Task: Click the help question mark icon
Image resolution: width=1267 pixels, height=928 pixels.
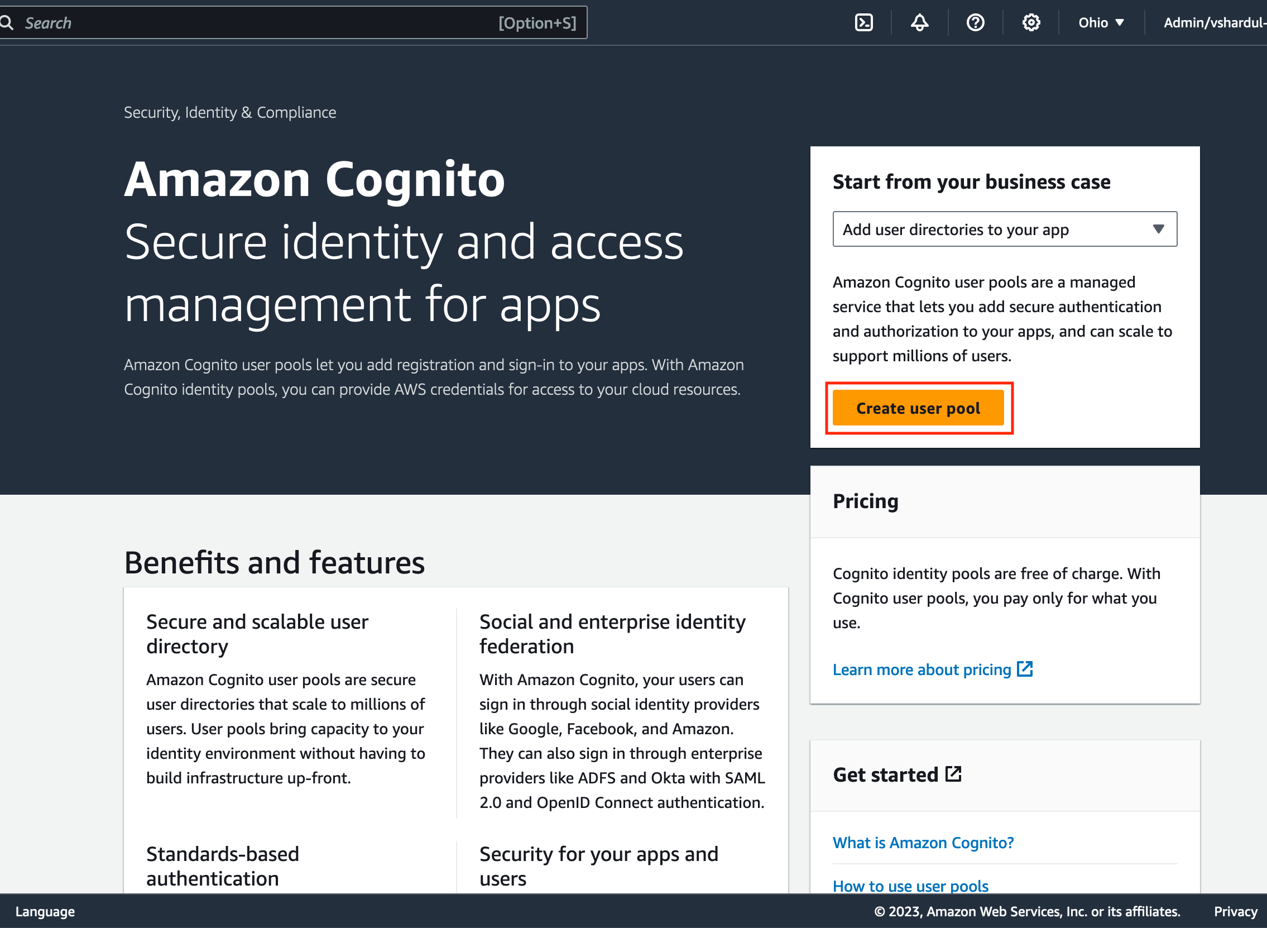Action: tap(975, 22)
